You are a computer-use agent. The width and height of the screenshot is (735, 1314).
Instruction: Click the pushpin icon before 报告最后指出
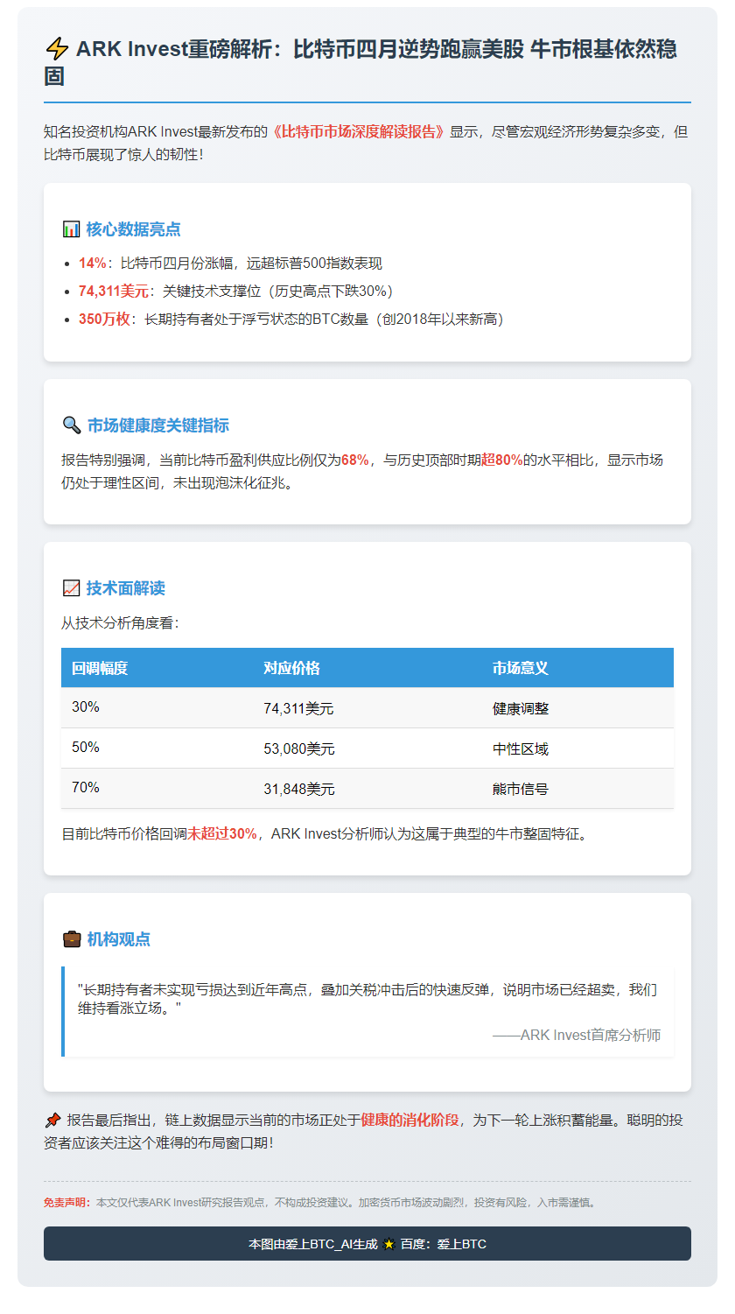pyautogui.click(x=52, y=1120)
